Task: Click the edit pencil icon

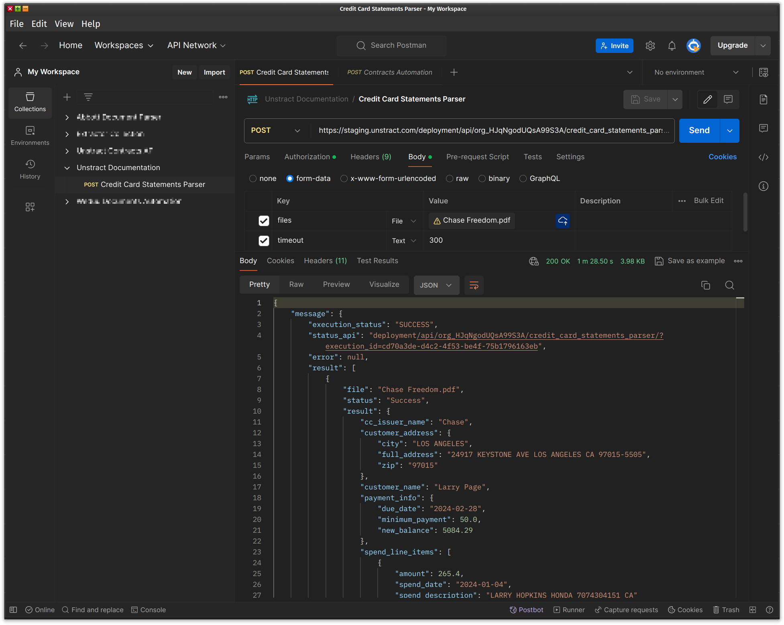Action: (x=708, y=99)
